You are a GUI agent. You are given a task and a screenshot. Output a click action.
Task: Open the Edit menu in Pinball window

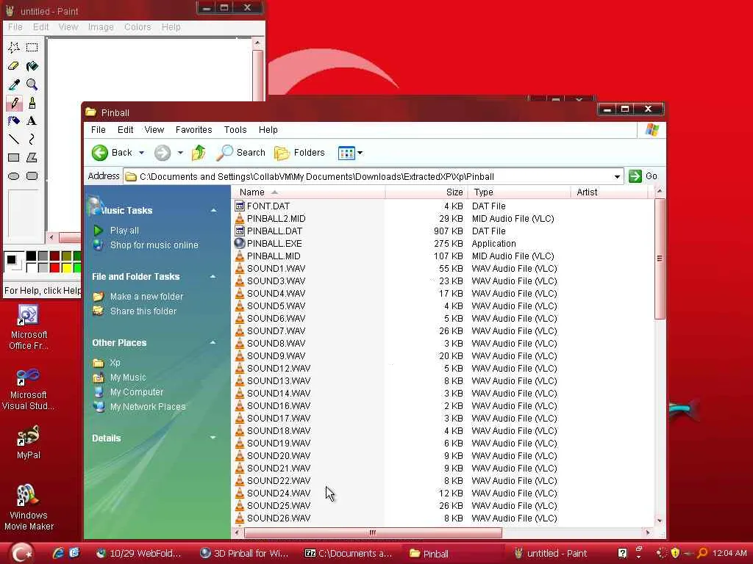click(125, 129)
